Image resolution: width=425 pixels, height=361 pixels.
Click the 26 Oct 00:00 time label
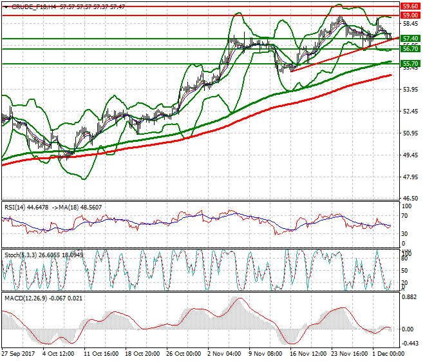[184, 354]
